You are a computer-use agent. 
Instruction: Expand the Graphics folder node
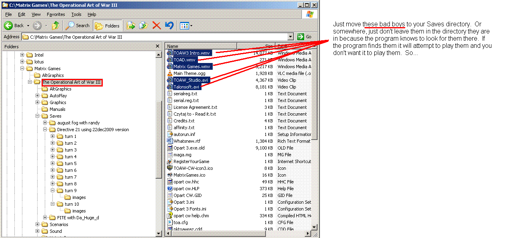tap(38, 102)
